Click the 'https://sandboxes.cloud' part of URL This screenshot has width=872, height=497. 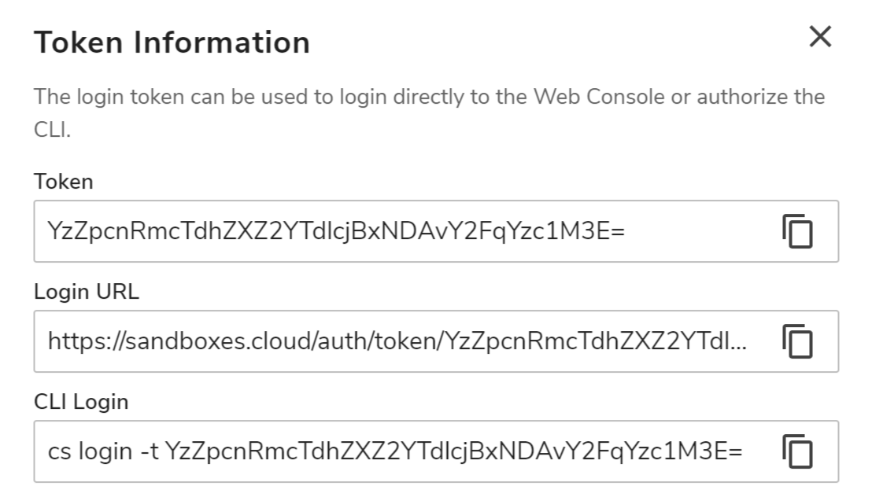pyautogui.click(x=182, y=341)
